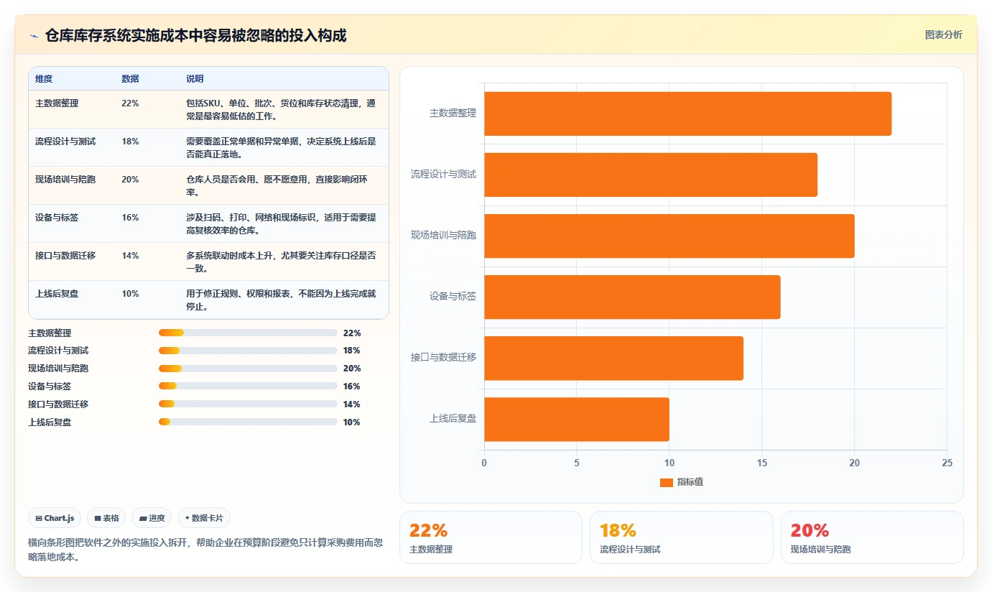Image resolution: width=992 pixels, height=592 pixels.
Task: Click the 18% cell in the table
Action: (x=130, y=141)
